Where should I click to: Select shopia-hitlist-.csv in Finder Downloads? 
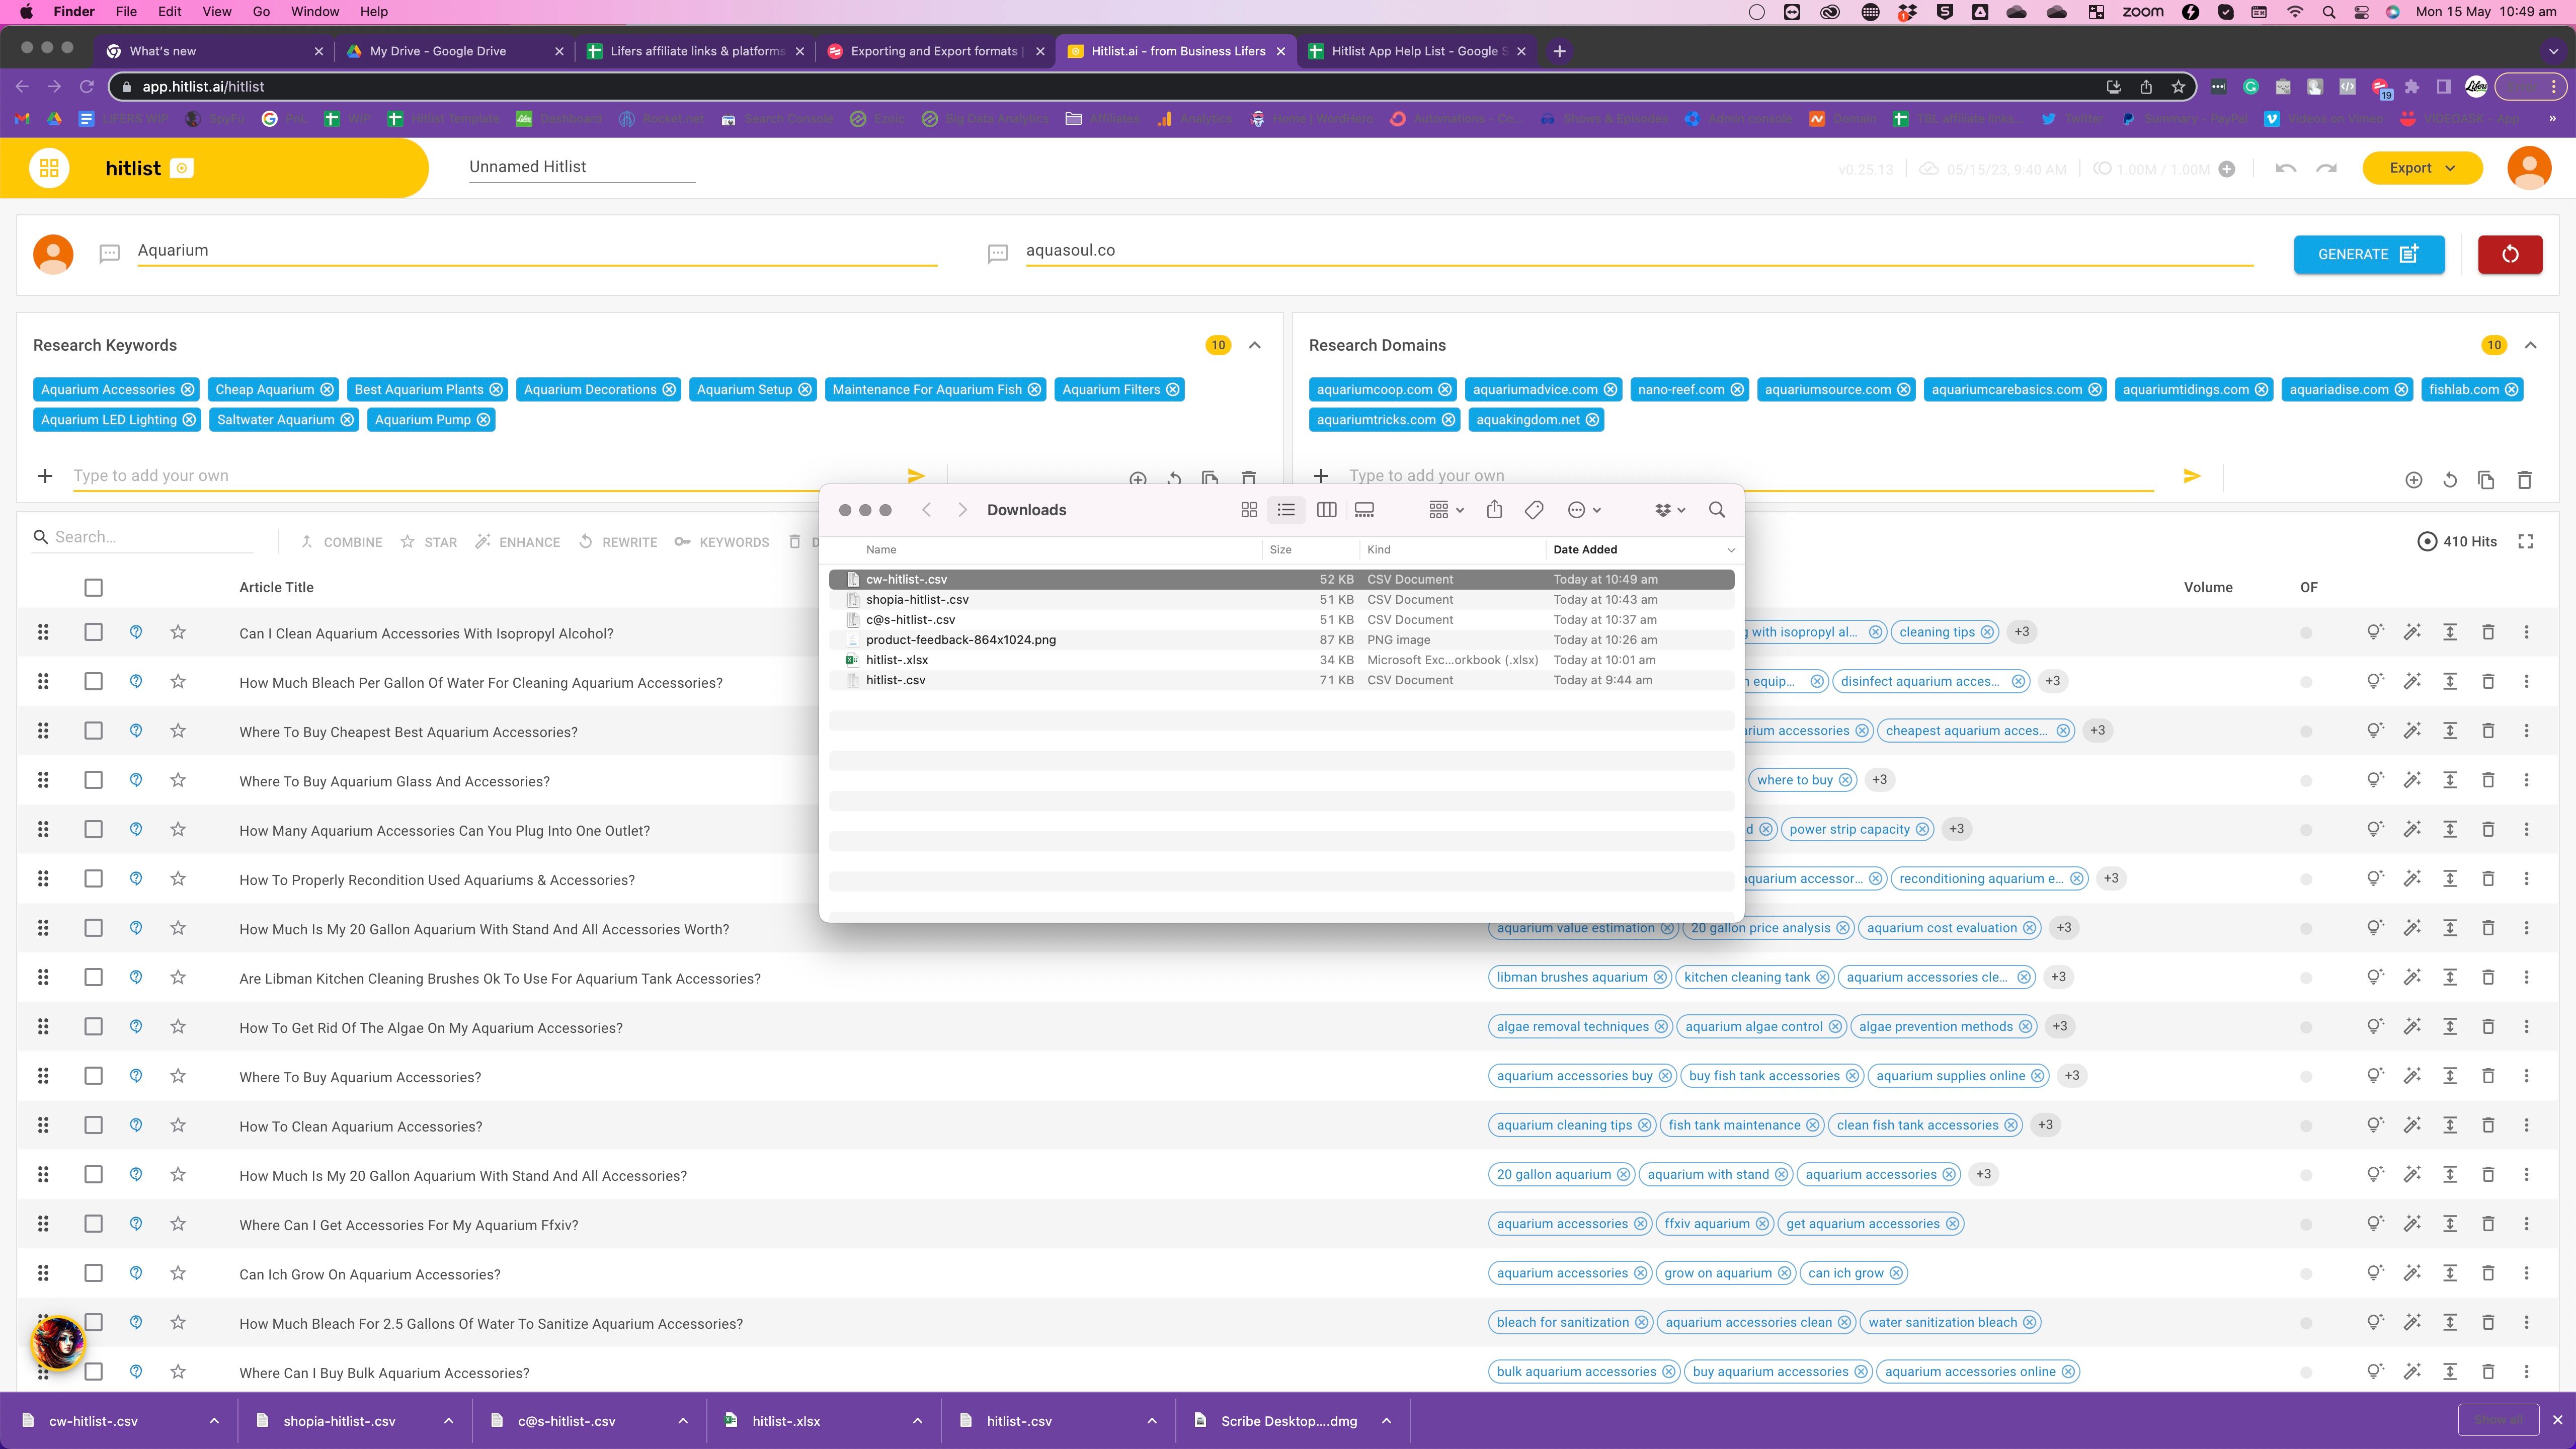pyautogui.click(x=1281, y=600)
